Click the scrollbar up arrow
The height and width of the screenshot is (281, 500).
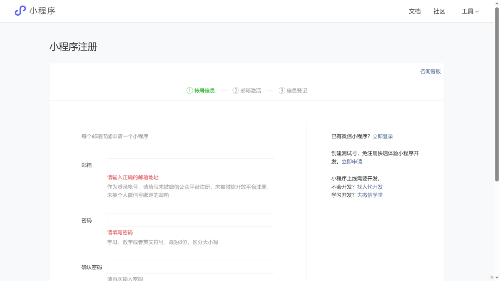click(x=497, y=3)
